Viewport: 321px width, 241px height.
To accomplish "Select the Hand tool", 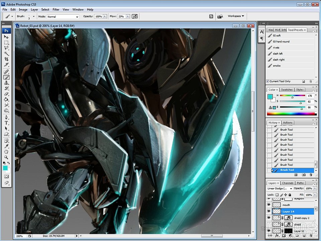I will pyautogui.click(x=6, y=152).
